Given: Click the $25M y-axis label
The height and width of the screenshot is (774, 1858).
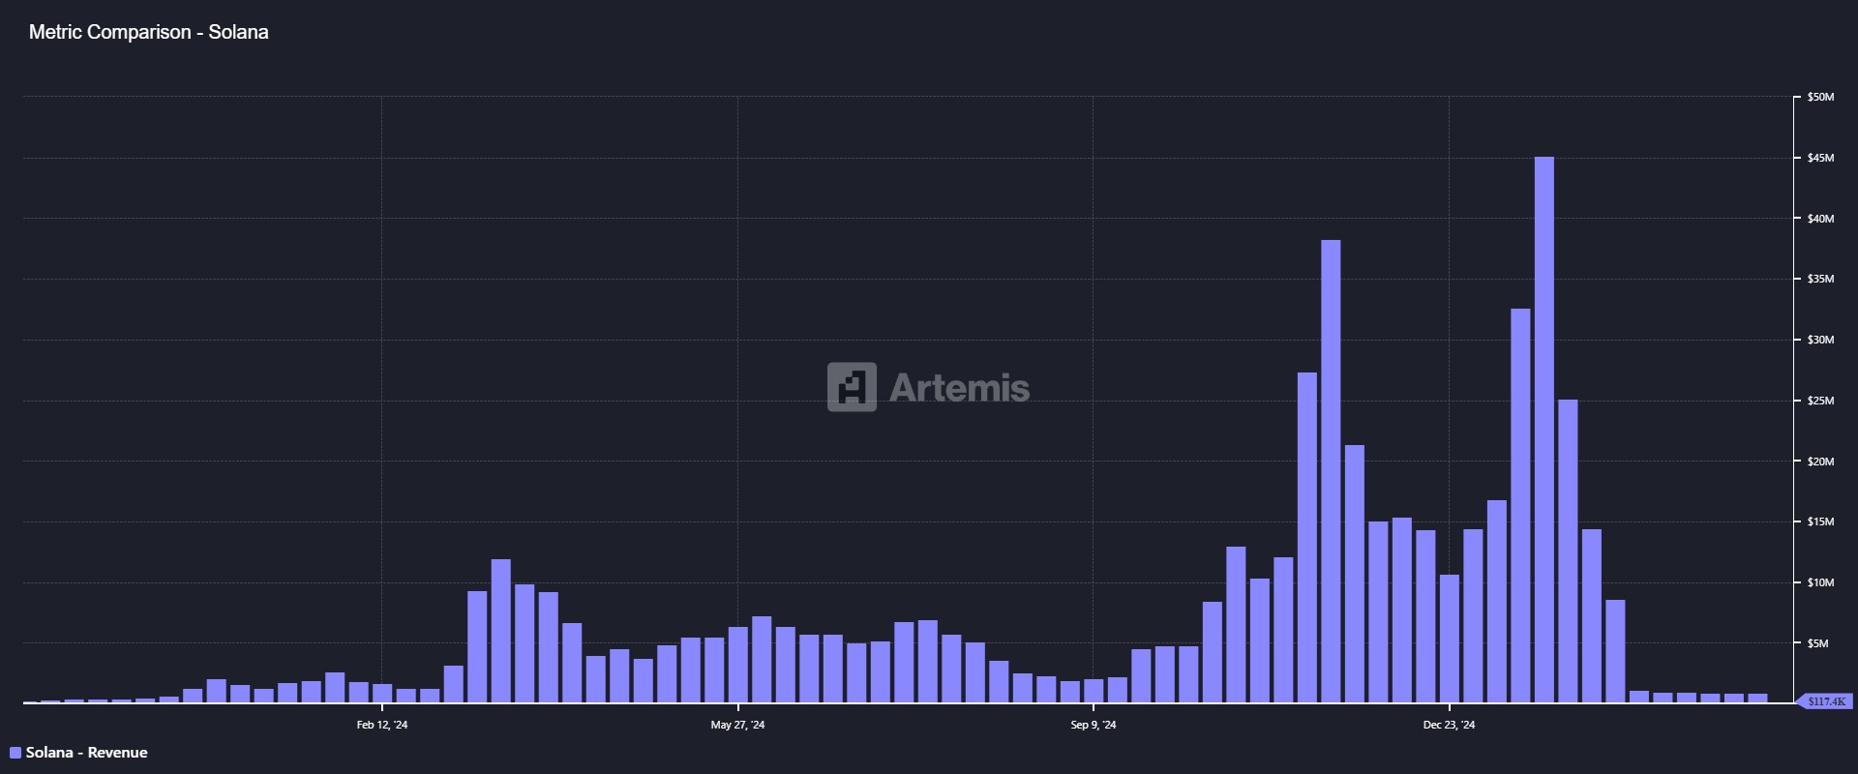Looking at the screenshot, I should pyautogui.click(x=1820, y=401).
